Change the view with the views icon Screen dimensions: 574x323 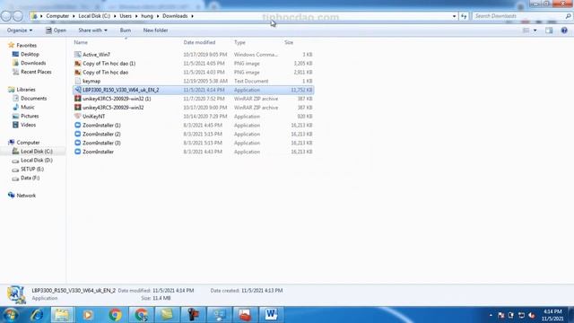click(526, 31)
